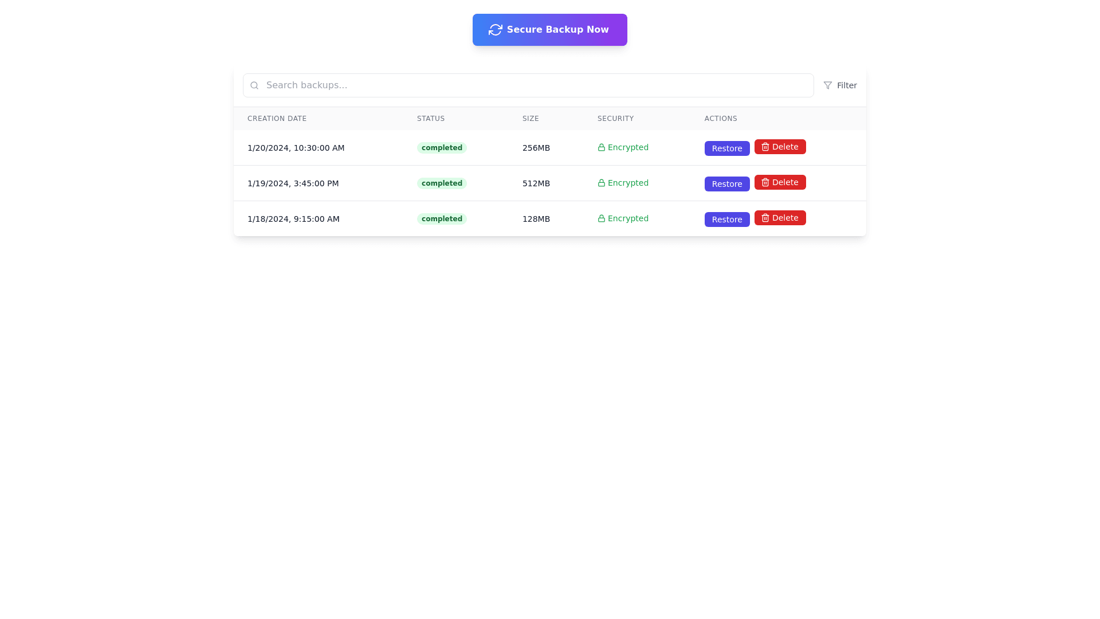The width and height of the screenshot is (1100, 619).
Task: Click the Status column header
Action: click(x=430, y=119)
